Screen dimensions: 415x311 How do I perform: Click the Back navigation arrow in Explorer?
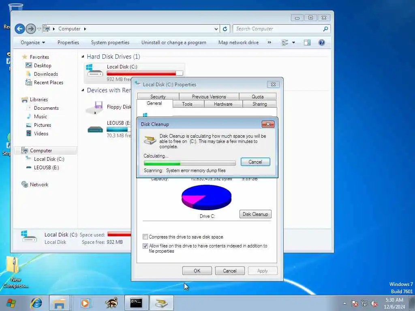coord(20,29)
